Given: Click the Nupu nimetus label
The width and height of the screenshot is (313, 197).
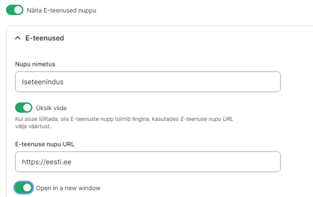Looking at the screenshot, I should 35,64.
